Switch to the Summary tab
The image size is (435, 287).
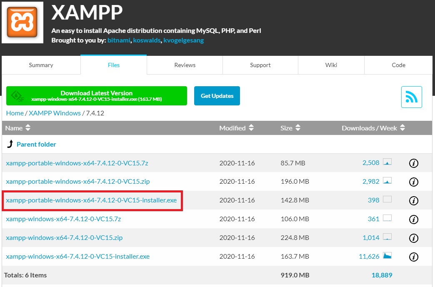(x=41, y=65)
